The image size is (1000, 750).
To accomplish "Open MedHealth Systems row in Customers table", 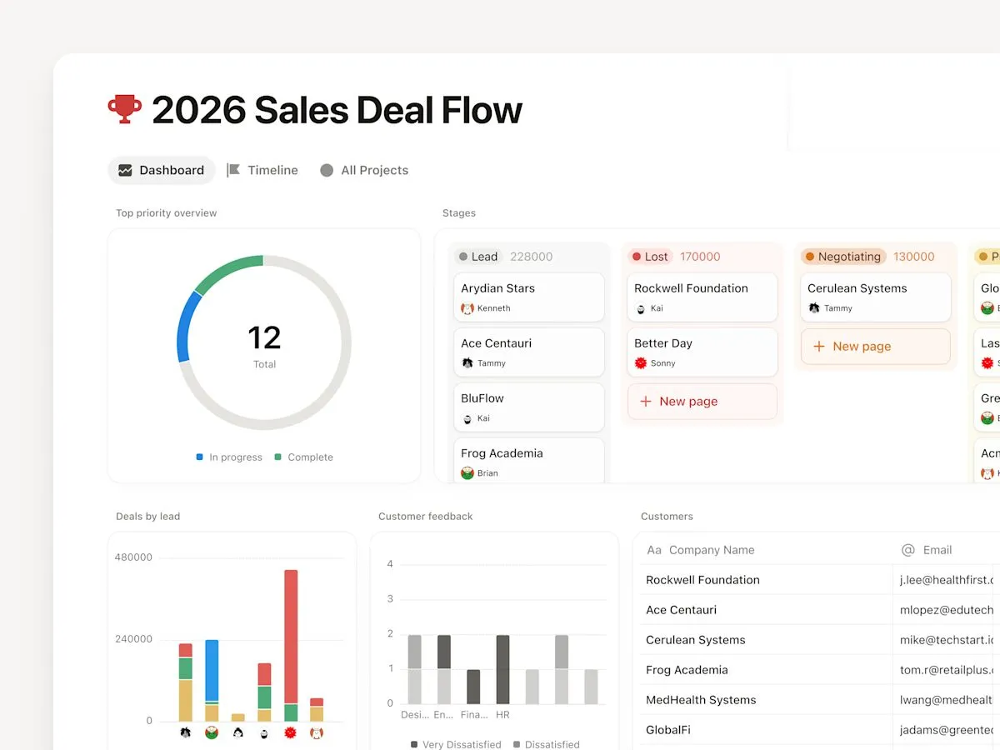I will tap(701, 700).
